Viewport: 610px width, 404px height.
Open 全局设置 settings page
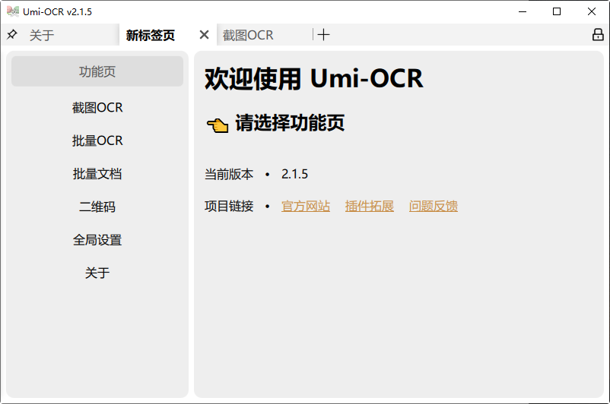[97, 240]
